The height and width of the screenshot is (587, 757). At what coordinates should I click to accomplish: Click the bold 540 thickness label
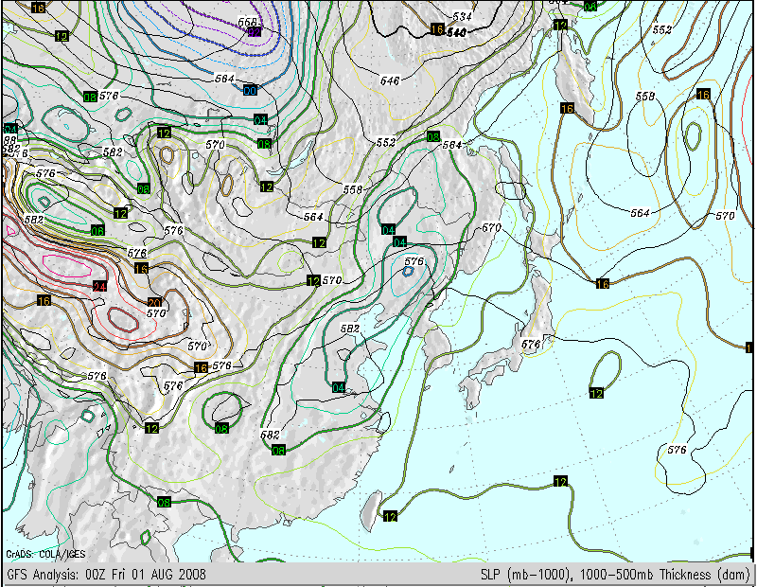457,32
